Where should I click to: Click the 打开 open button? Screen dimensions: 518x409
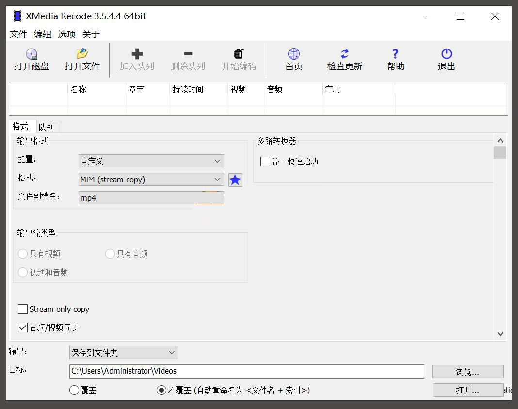coord(467,390)
